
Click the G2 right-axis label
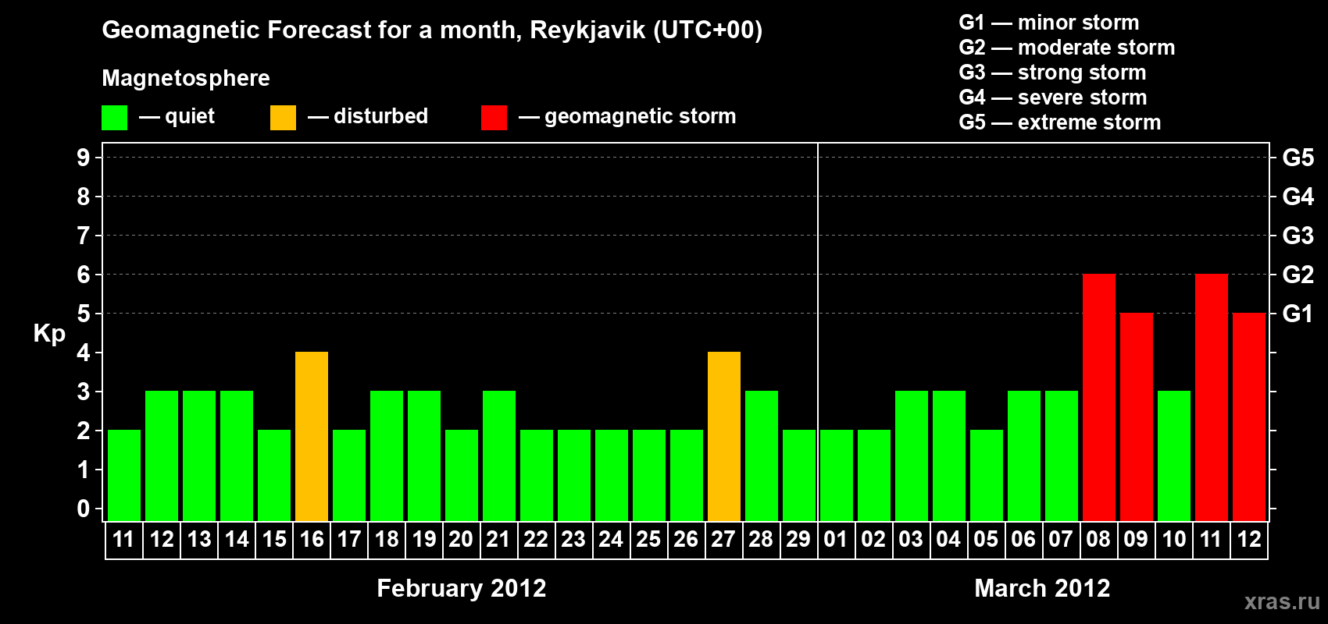click(x=1298, y=275)
